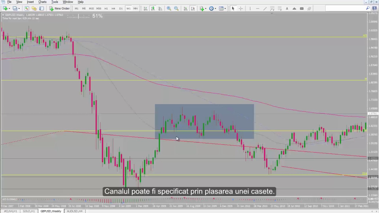Toggle chart Auto Scroll icon

(x=185, y=9)
